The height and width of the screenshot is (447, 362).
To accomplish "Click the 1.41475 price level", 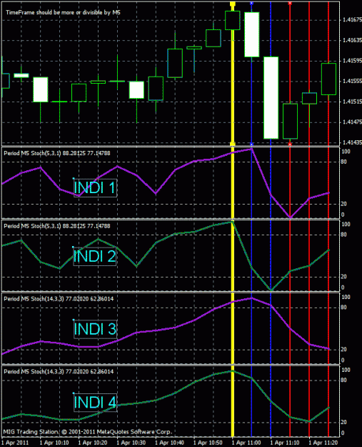I will (x=352, y=122).
